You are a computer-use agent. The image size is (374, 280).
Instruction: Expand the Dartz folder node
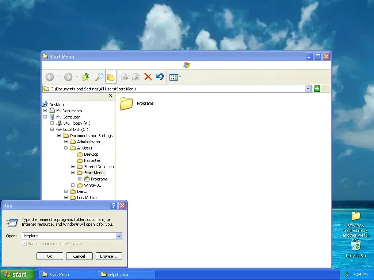(x=66, y=191)
